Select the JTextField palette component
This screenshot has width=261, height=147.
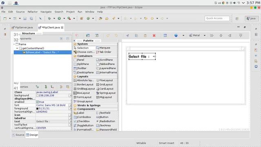(103, 113)
